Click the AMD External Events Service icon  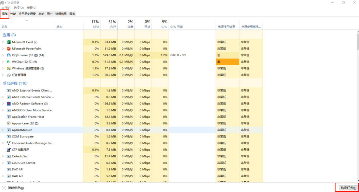[9, 97]
